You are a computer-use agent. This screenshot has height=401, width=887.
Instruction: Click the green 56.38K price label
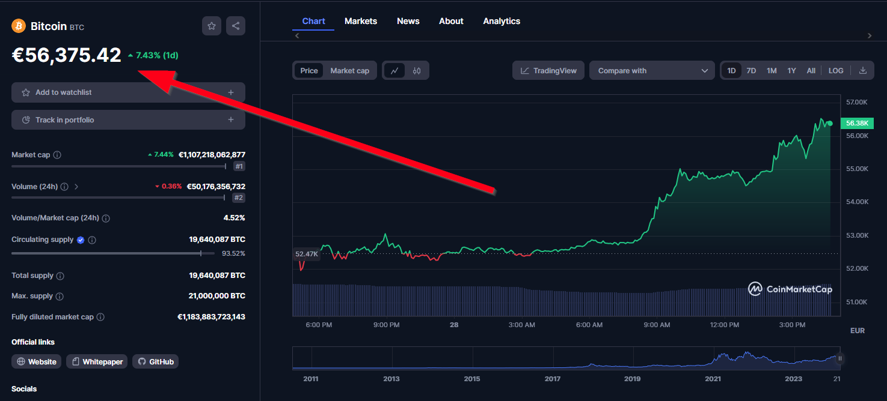point(857,123)
